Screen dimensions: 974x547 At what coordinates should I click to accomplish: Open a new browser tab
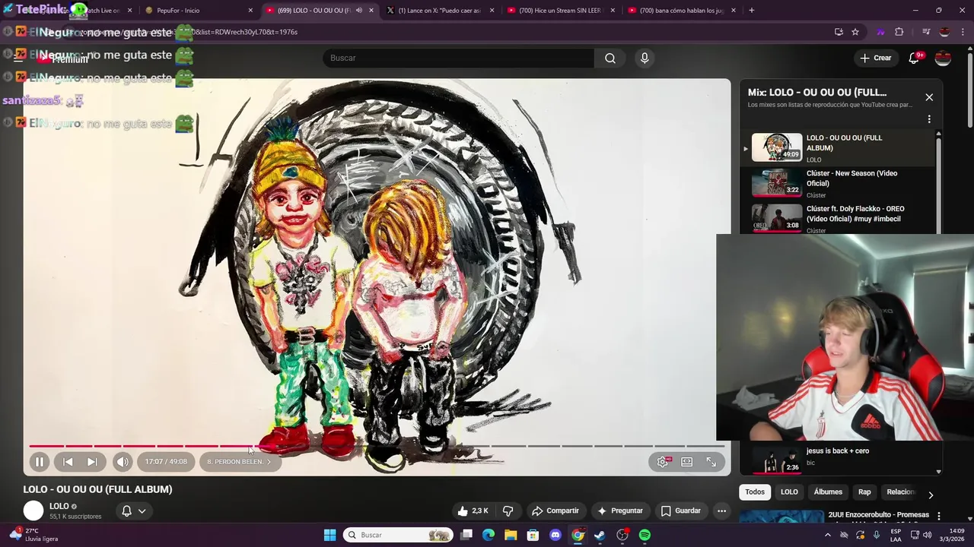[x=752, y=11]
